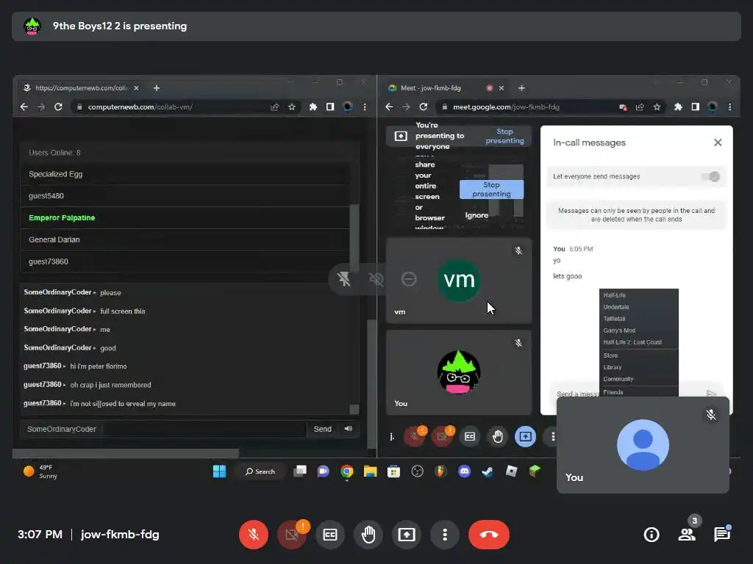Screen dimensions: 753x564
Task: Turn on camera in the main Meet bar
Action: click(291, 535)
